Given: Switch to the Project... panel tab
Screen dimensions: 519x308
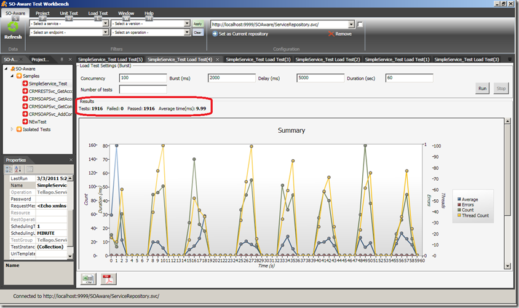Looking at the screenshot, I should tap(40, 59).
